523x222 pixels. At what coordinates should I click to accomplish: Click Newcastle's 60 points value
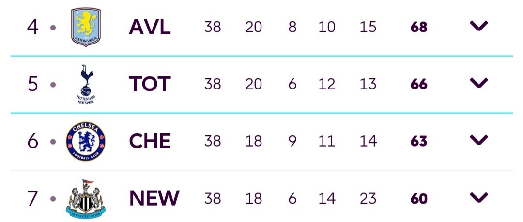419,199
